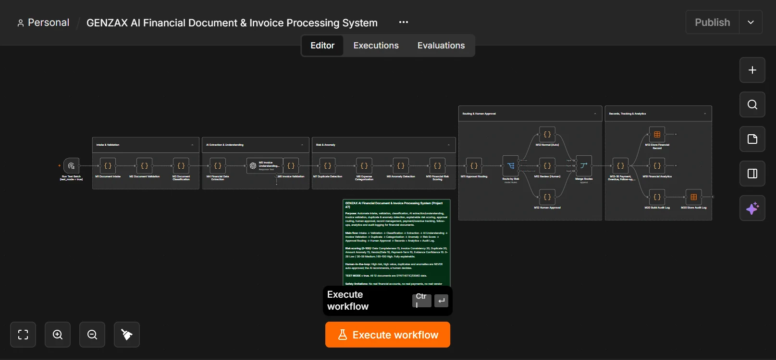Select the M2 Document Validation node

pyautogui.click(x=144, y=166)
